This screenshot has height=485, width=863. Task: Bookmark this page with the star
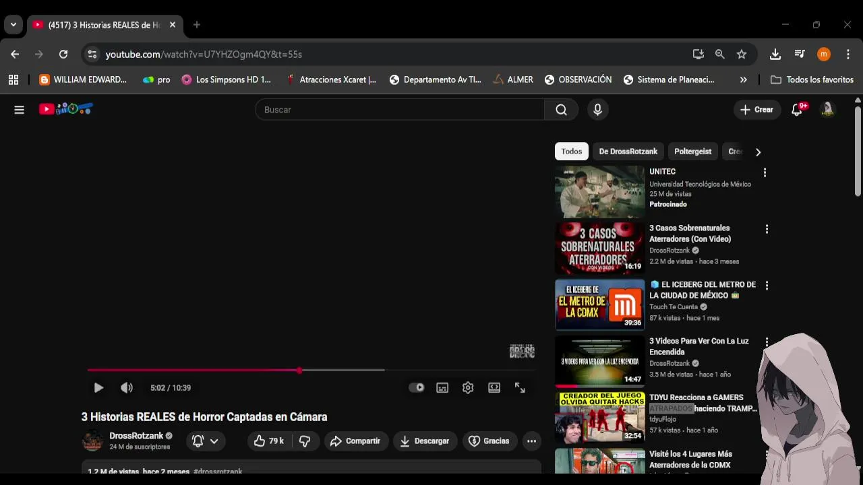[x=742, y=55]
